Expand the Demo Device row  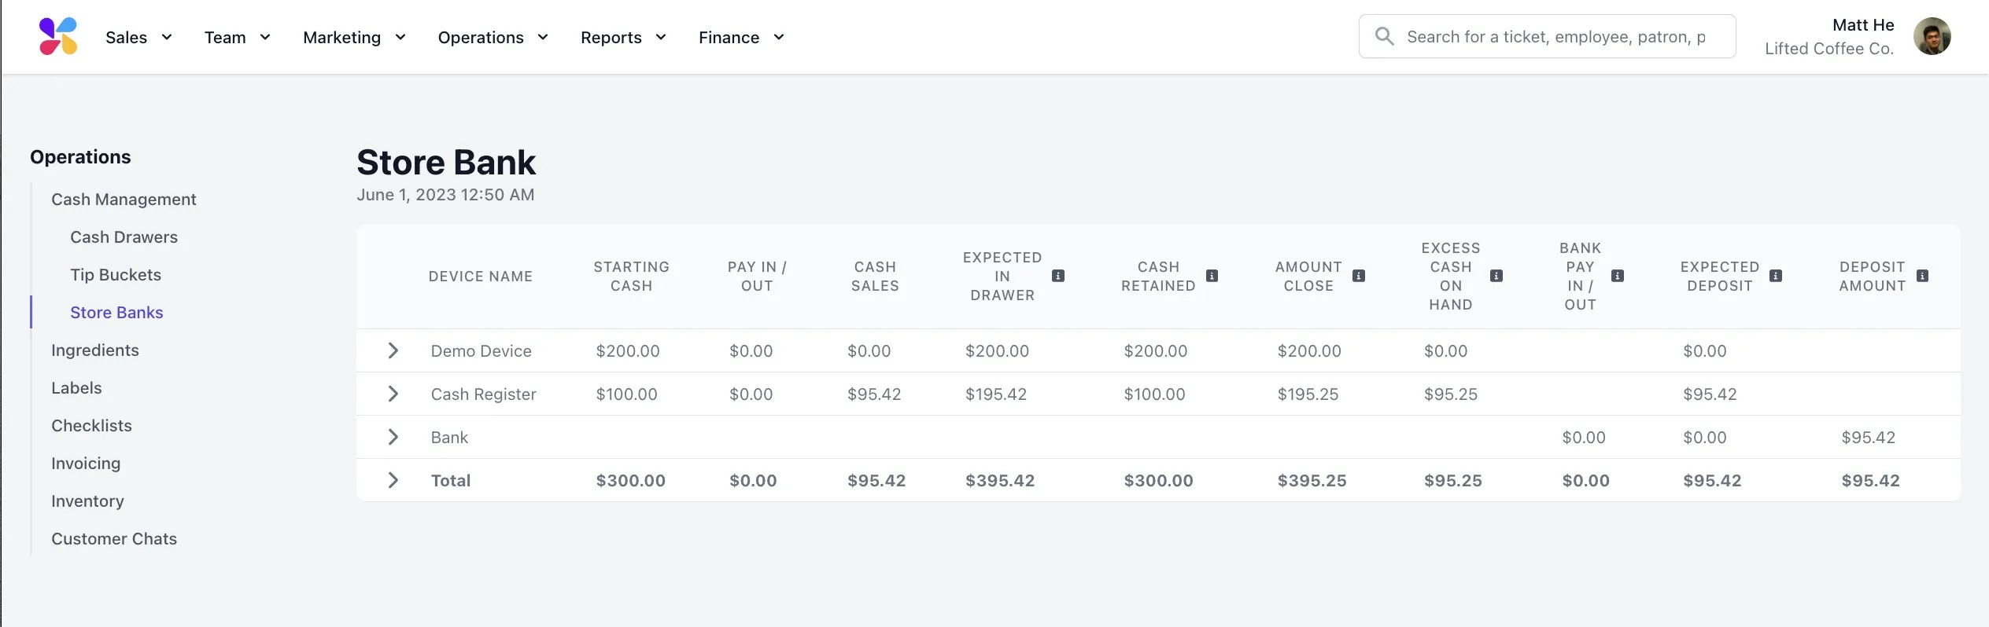[393, 350]
